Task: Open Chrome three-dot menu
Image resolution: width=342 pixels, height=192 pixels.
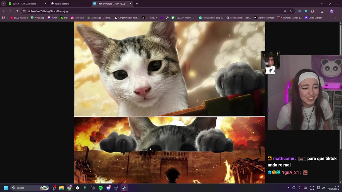Action: 338,11
